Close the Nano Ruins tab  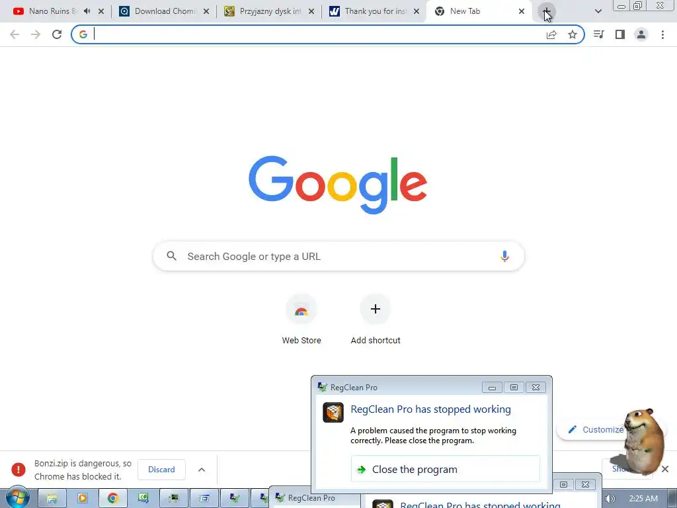point(101,11)
